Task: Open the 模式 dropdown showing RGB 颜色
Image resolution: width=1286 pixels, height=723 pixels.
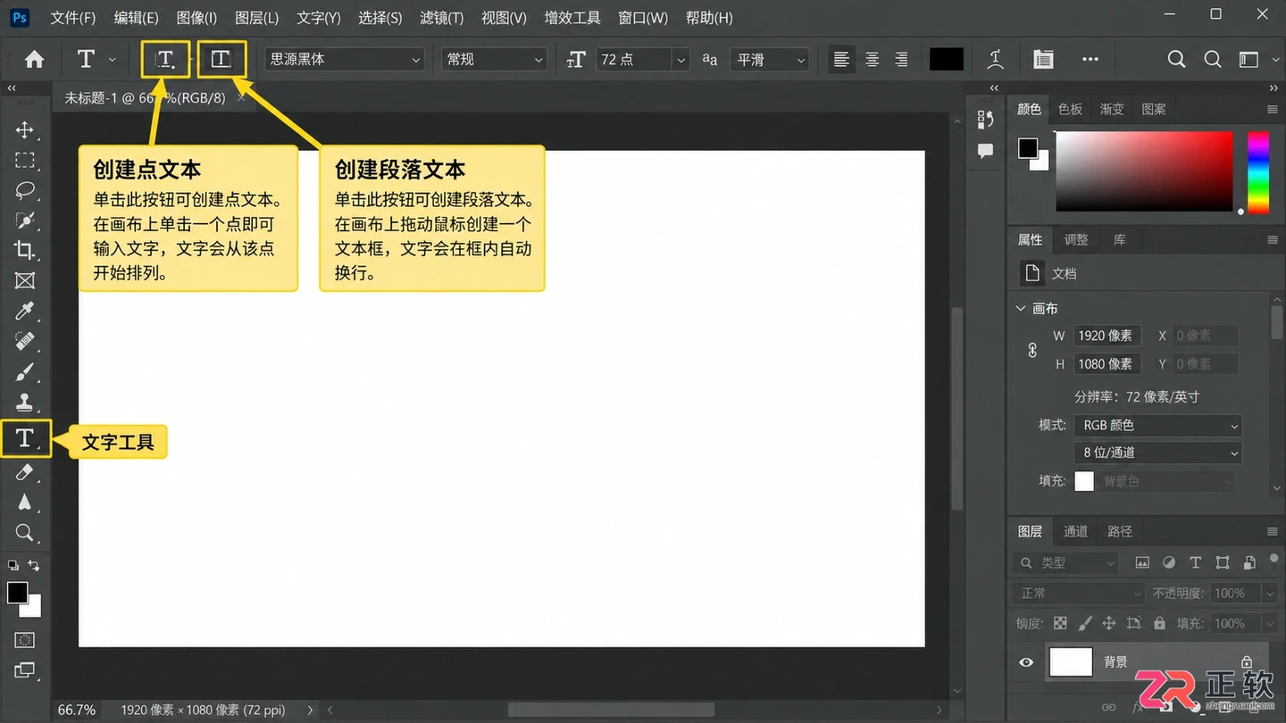Action: coord(1157,426)
